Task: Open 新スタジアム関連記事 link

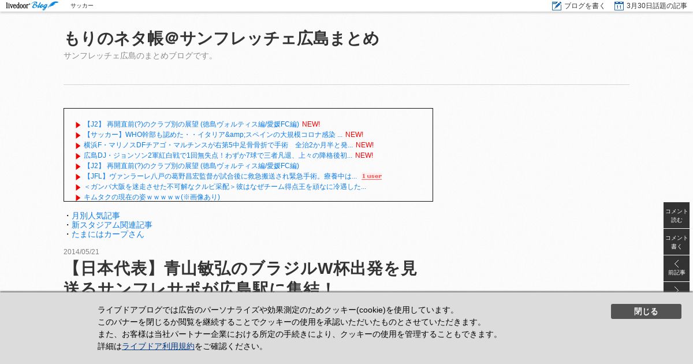Action: pos(112,225)
